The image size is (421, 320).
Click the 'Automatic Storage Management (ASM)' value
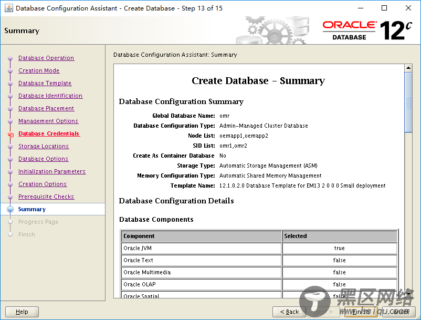click(x=268, y=166)
